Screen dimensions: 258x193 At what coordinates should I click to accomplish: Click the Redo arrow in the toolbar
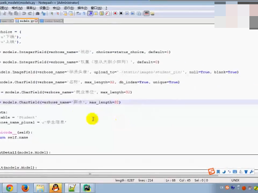coord(30,13)
